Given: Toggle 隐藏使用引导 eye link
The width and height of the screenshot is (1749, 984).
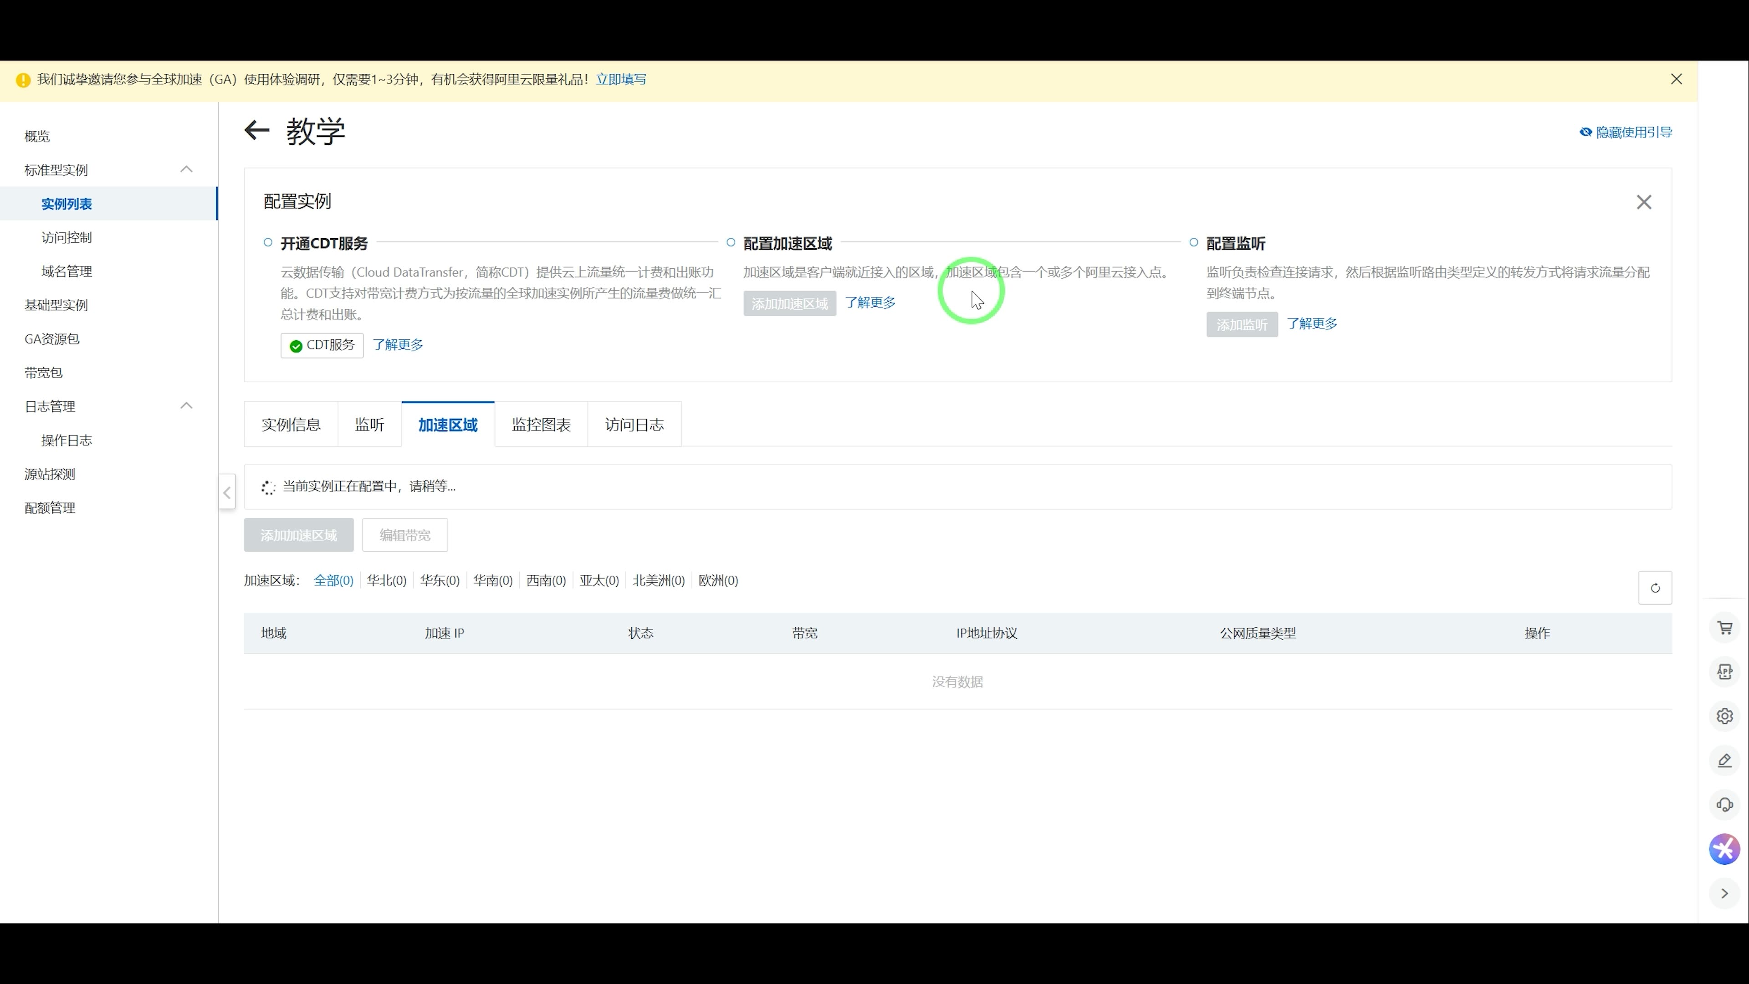Looking at the screenshot, I should point(1626,133).
